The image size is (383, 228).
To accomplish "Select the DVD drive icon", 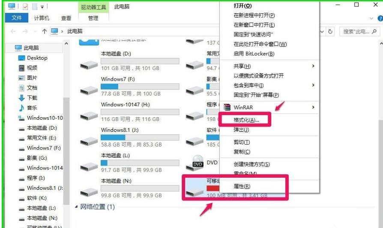I will [x=195, y=163].
